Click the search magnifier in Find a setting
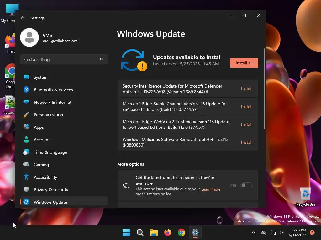Viewport: 321px width, 240px height. (102, 59)
